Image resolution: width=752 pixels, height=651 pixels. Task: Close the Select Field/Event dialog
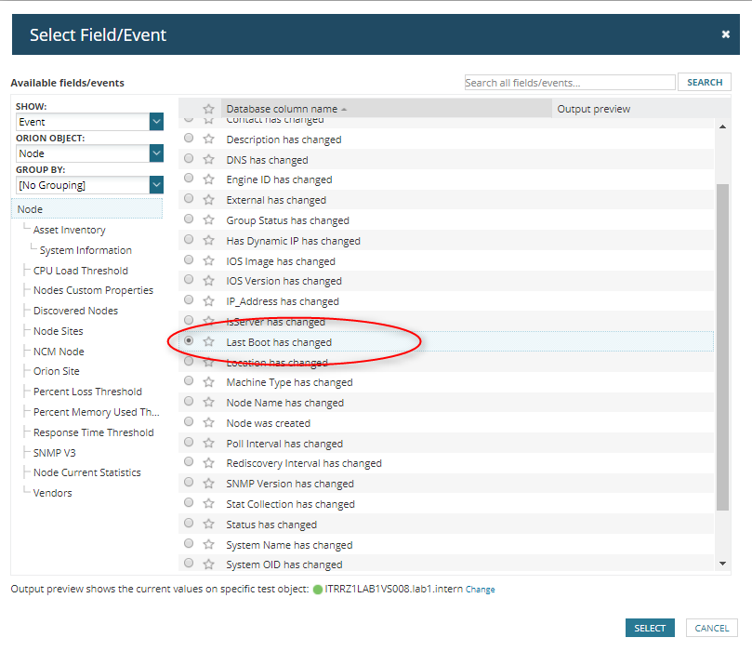[726, 34]
